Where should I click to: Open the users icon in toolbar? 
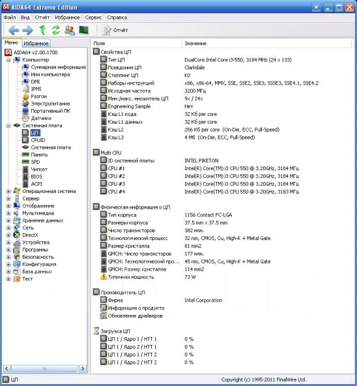coord(70,30)
